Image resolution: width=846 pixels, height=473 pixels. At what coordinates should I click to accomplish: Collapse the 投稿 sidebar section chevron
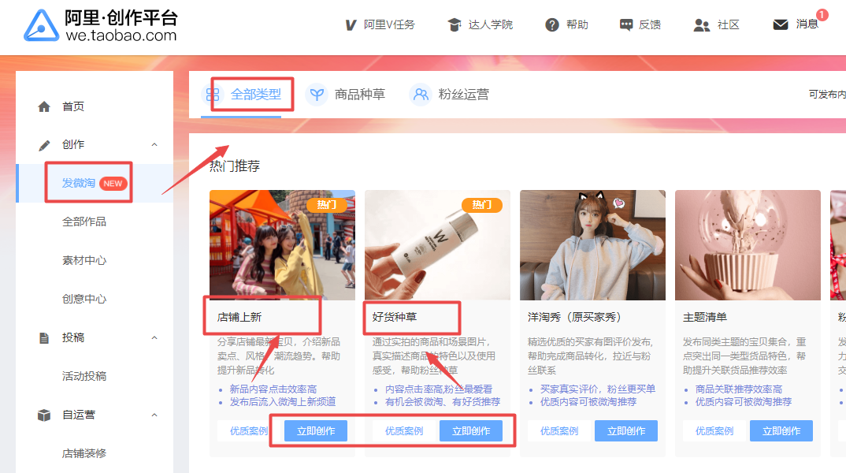tap(154, 337)
